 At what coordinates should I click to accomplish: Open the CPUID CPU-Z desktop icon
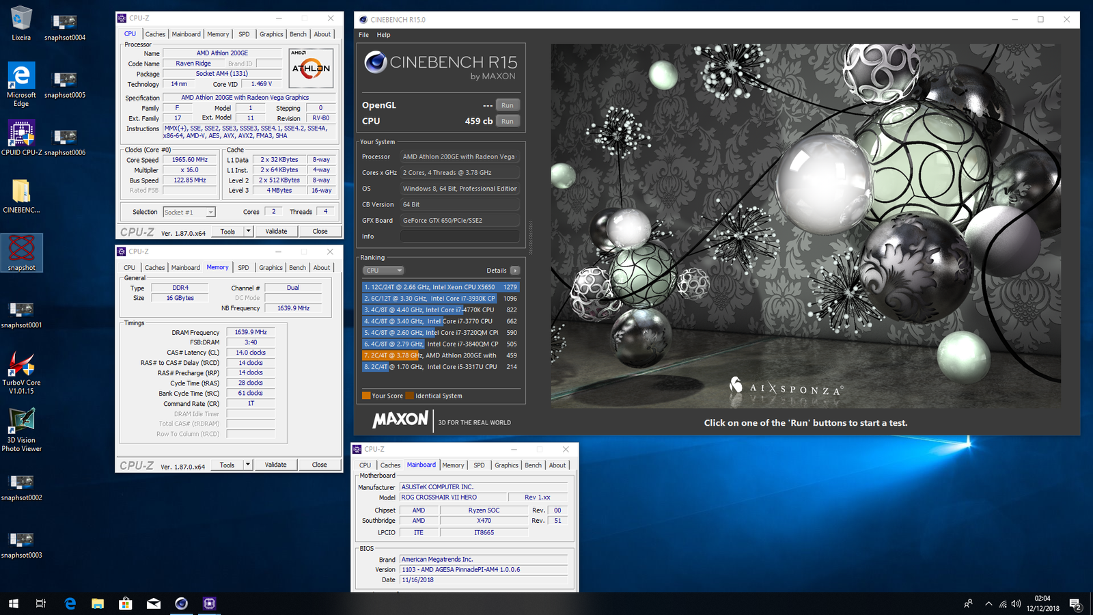coord(21,135)
